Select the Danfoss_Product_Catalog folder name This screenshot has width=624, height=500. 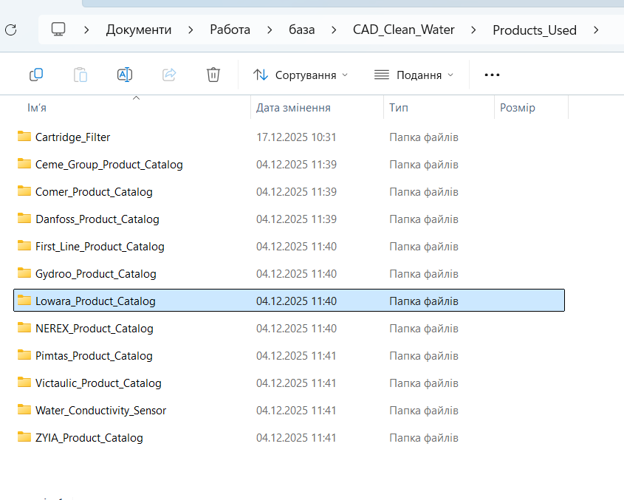pyautogui.click(x=97, y=219)
